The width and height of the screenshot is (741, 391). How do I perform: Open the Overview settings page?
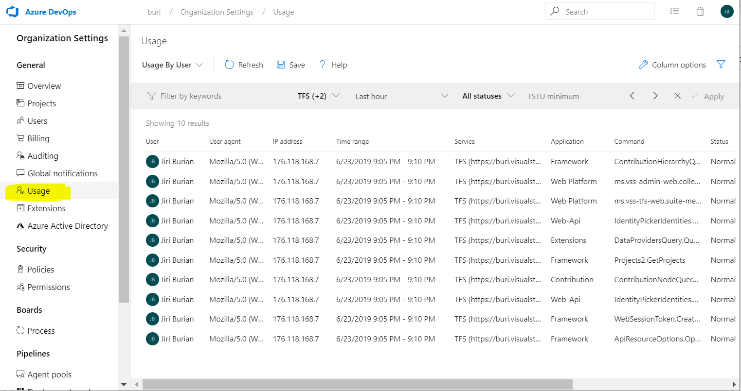[44, 86]
